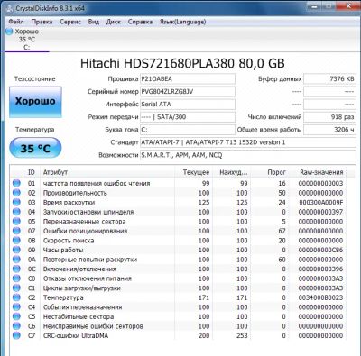Viewport: 361px width, 356px height.
Task: Click worst value 253 in CRC-ошибки row
Action: [x=242, y=335]
